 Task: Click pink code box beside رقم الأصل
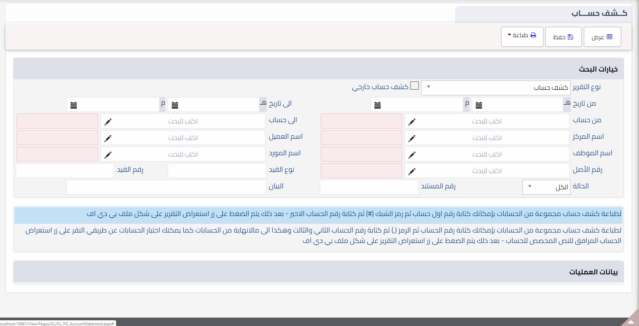click(x=362, y=170)
